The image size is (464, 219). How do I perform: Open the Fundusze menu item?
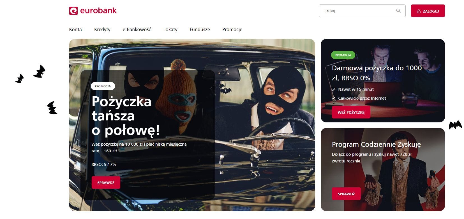200,29
